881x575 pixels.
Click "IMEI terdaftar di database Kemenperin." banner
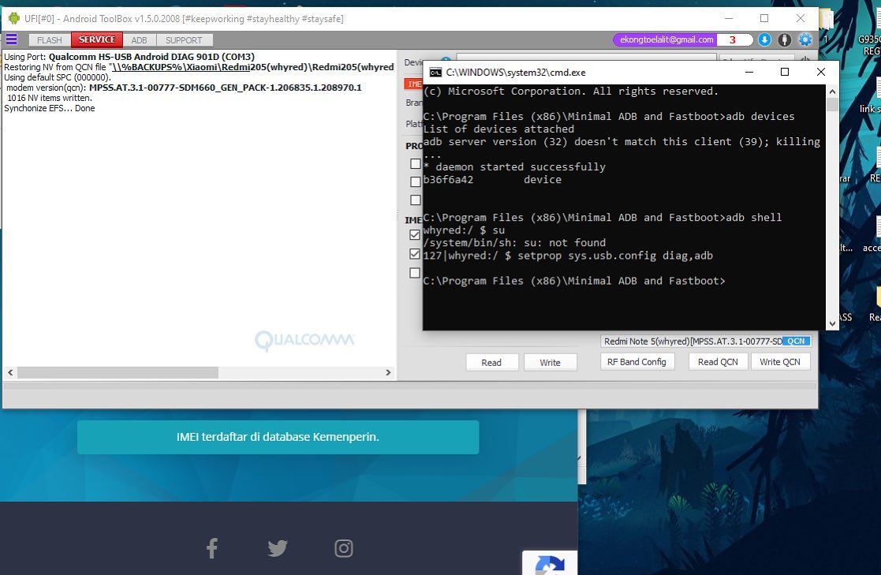278,437
